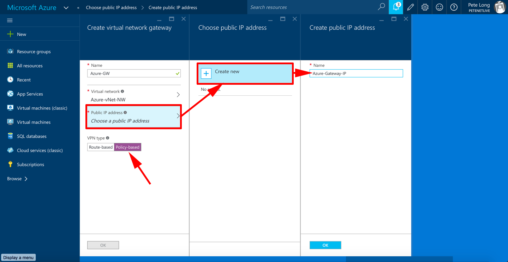Click the search magnifier icon
This screenshot has width=508, height=262.
click(x=381, y=7)
